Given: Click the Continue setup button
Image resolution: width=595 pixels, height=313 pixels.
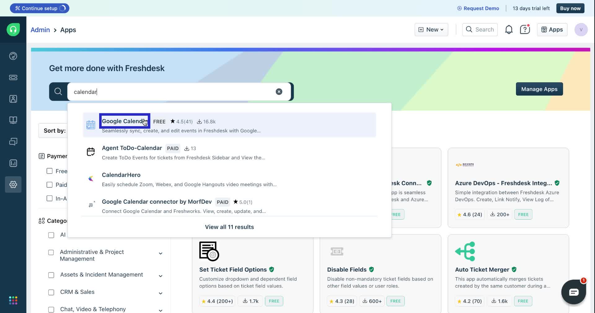Looking at the screenshot, I should click(x=39, y=8).
